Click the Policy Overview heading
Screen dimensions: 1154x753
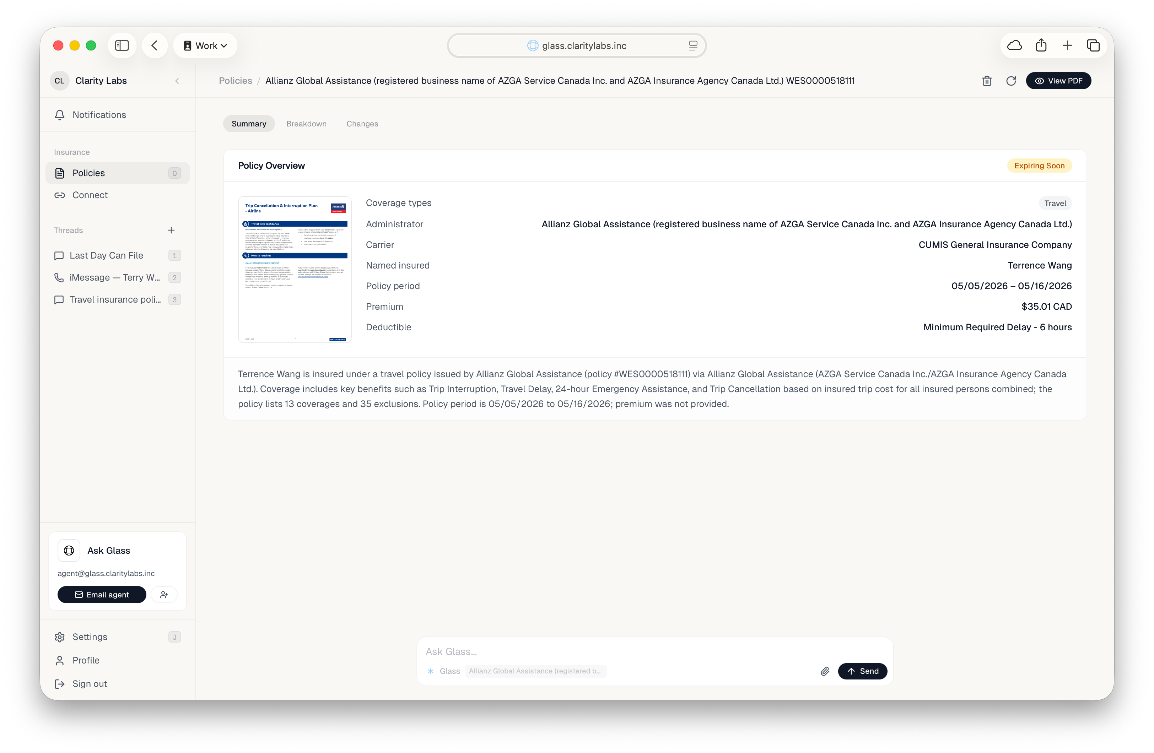click(271, 166)
